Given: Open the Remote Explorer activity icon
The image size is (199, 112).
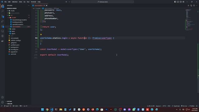Looking at the screenshot, I should (x=2, y=31).
